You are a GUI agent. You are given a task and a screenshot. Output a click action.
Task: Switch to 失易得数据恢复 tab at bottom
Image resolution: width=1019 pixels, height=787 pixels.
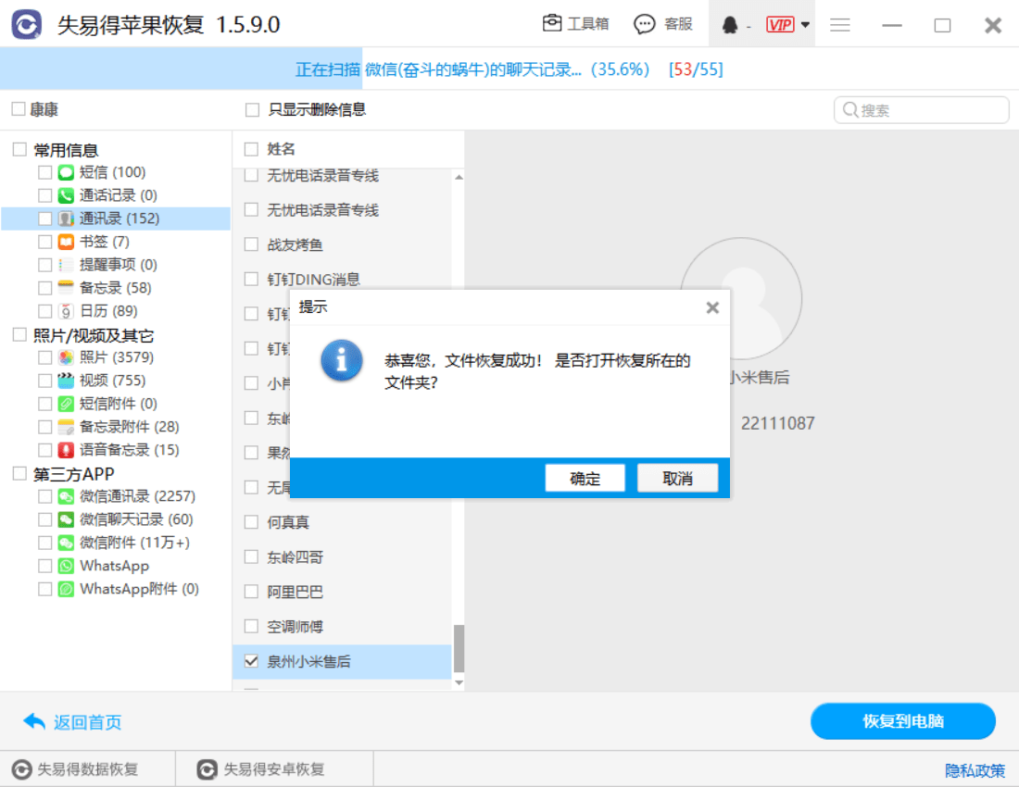pyautogui.click(x=88, y=768)
